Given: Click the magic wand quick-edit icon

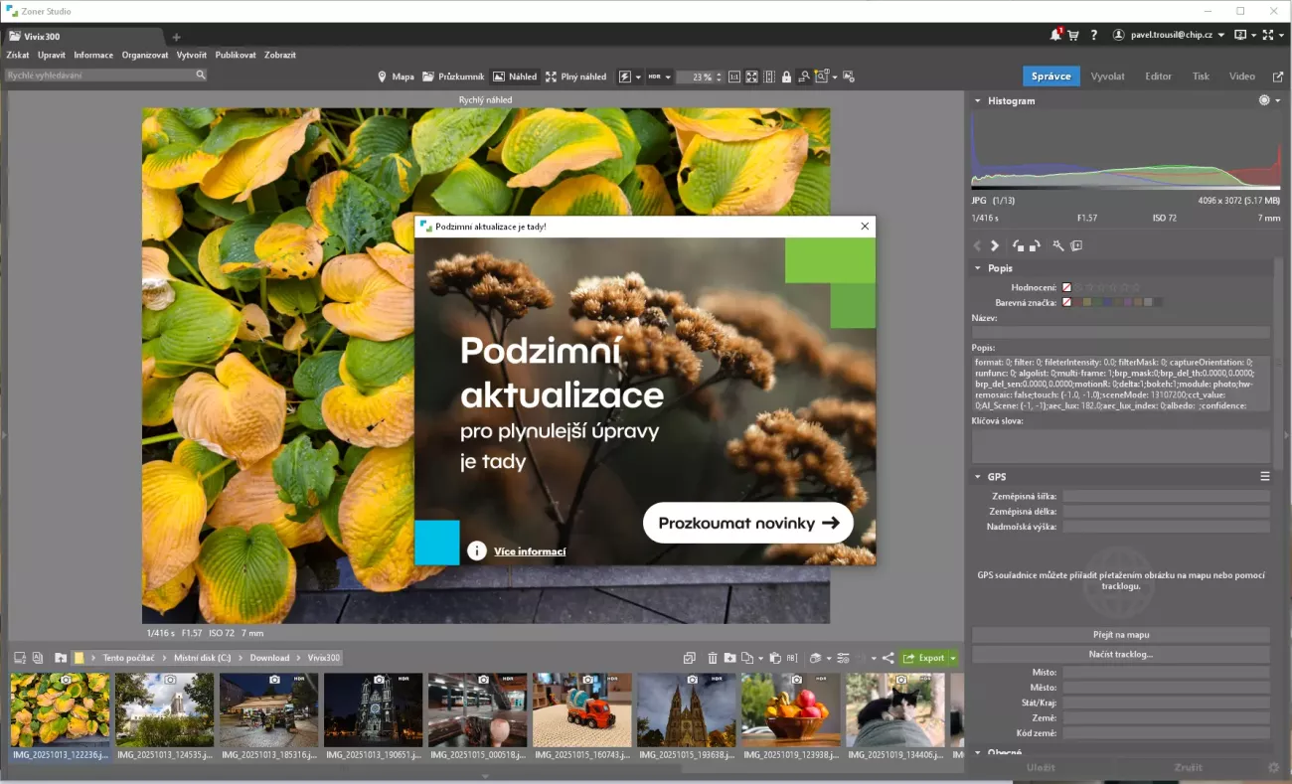Looking at the screenshot, I should 1058,245.
